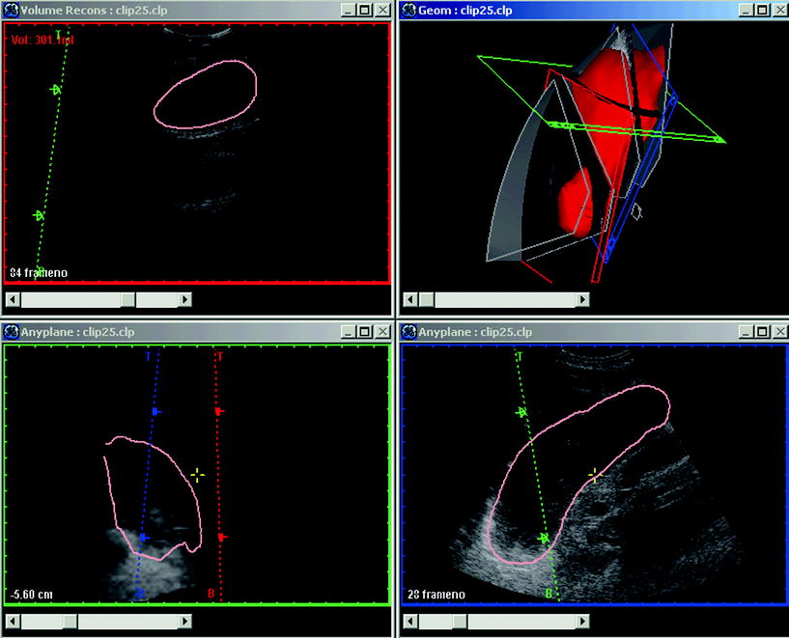Image resolution: width=789 pixels, height=638 pixels.
Task: Click the yellow crosshair in green-bordered Anyplane view
Action: (x=197, y=474)
